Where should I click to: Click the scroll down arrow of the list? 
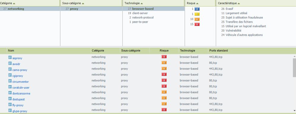click(x=294, y=111)
